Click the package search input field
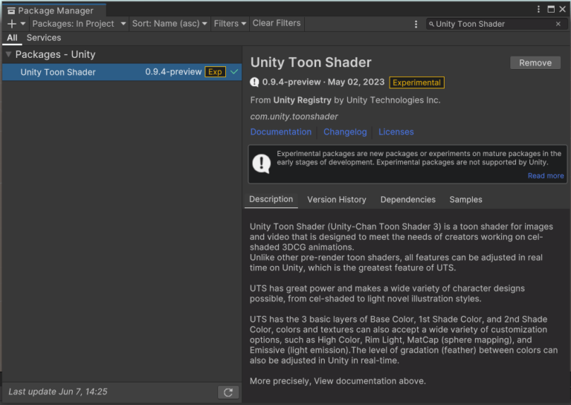 click(491, 24)
